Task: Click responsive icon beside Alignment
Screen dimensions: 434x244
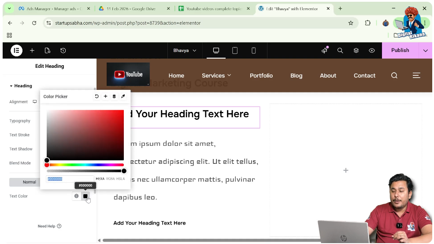Action: (35, 102)
